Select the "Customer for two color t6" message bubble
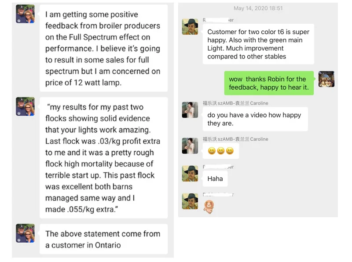The width and height of the screenshot is (352, 262). pos(258,44)
